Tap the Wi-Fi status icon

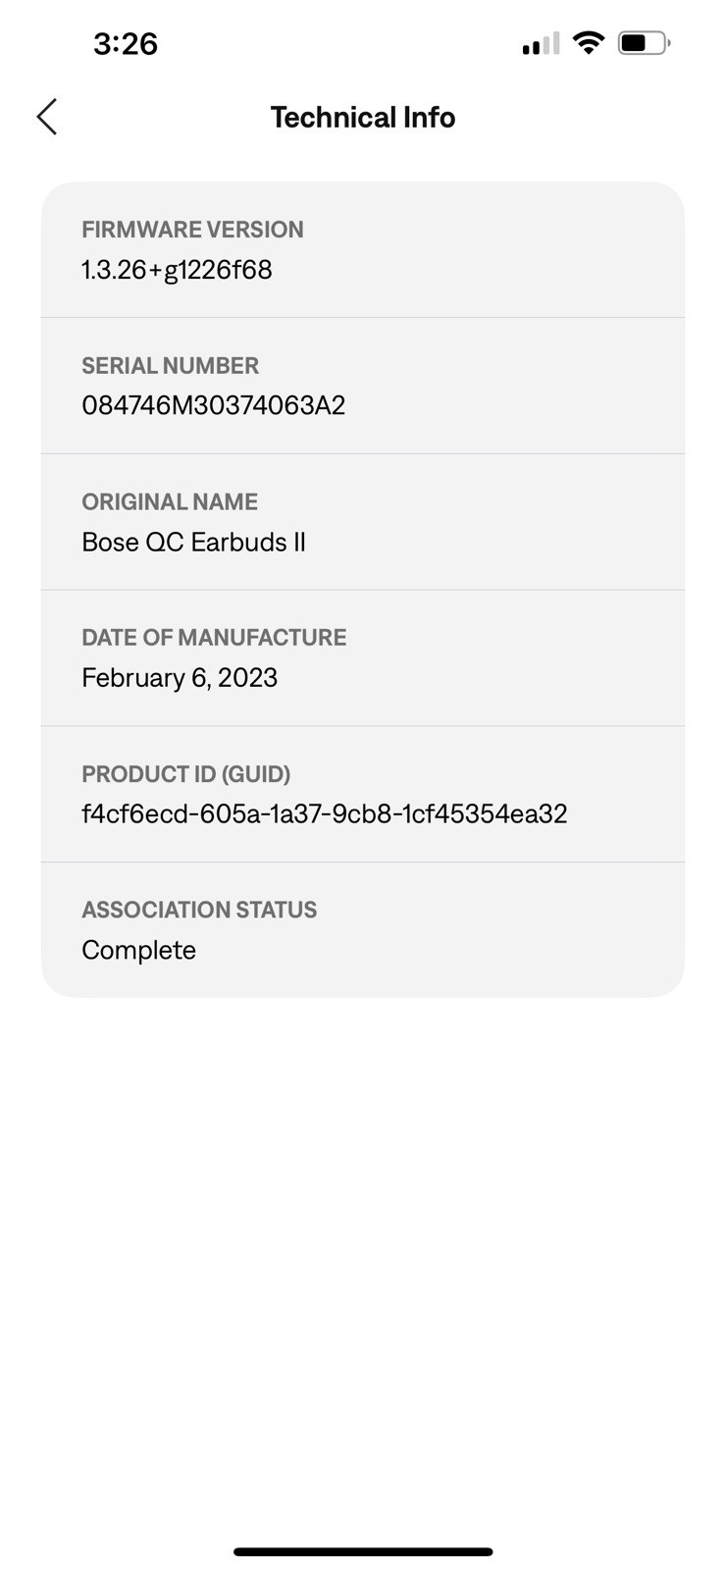click(x=588, y=43)
